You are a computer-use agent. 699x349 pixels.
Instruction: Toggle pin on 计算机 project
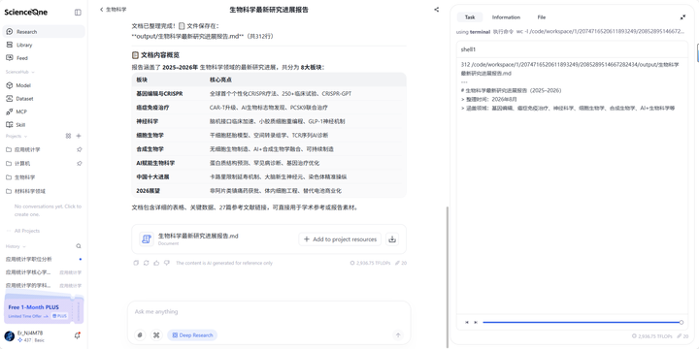coord(80,164)
